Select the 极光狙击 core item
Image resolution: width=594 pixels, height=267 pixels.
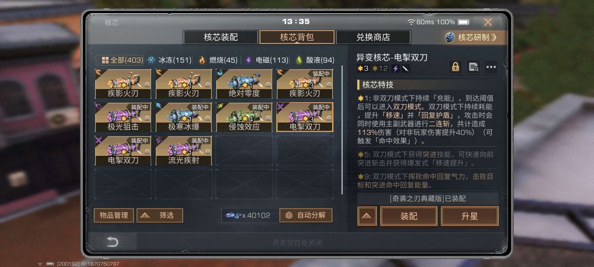[x=123, y=117]
